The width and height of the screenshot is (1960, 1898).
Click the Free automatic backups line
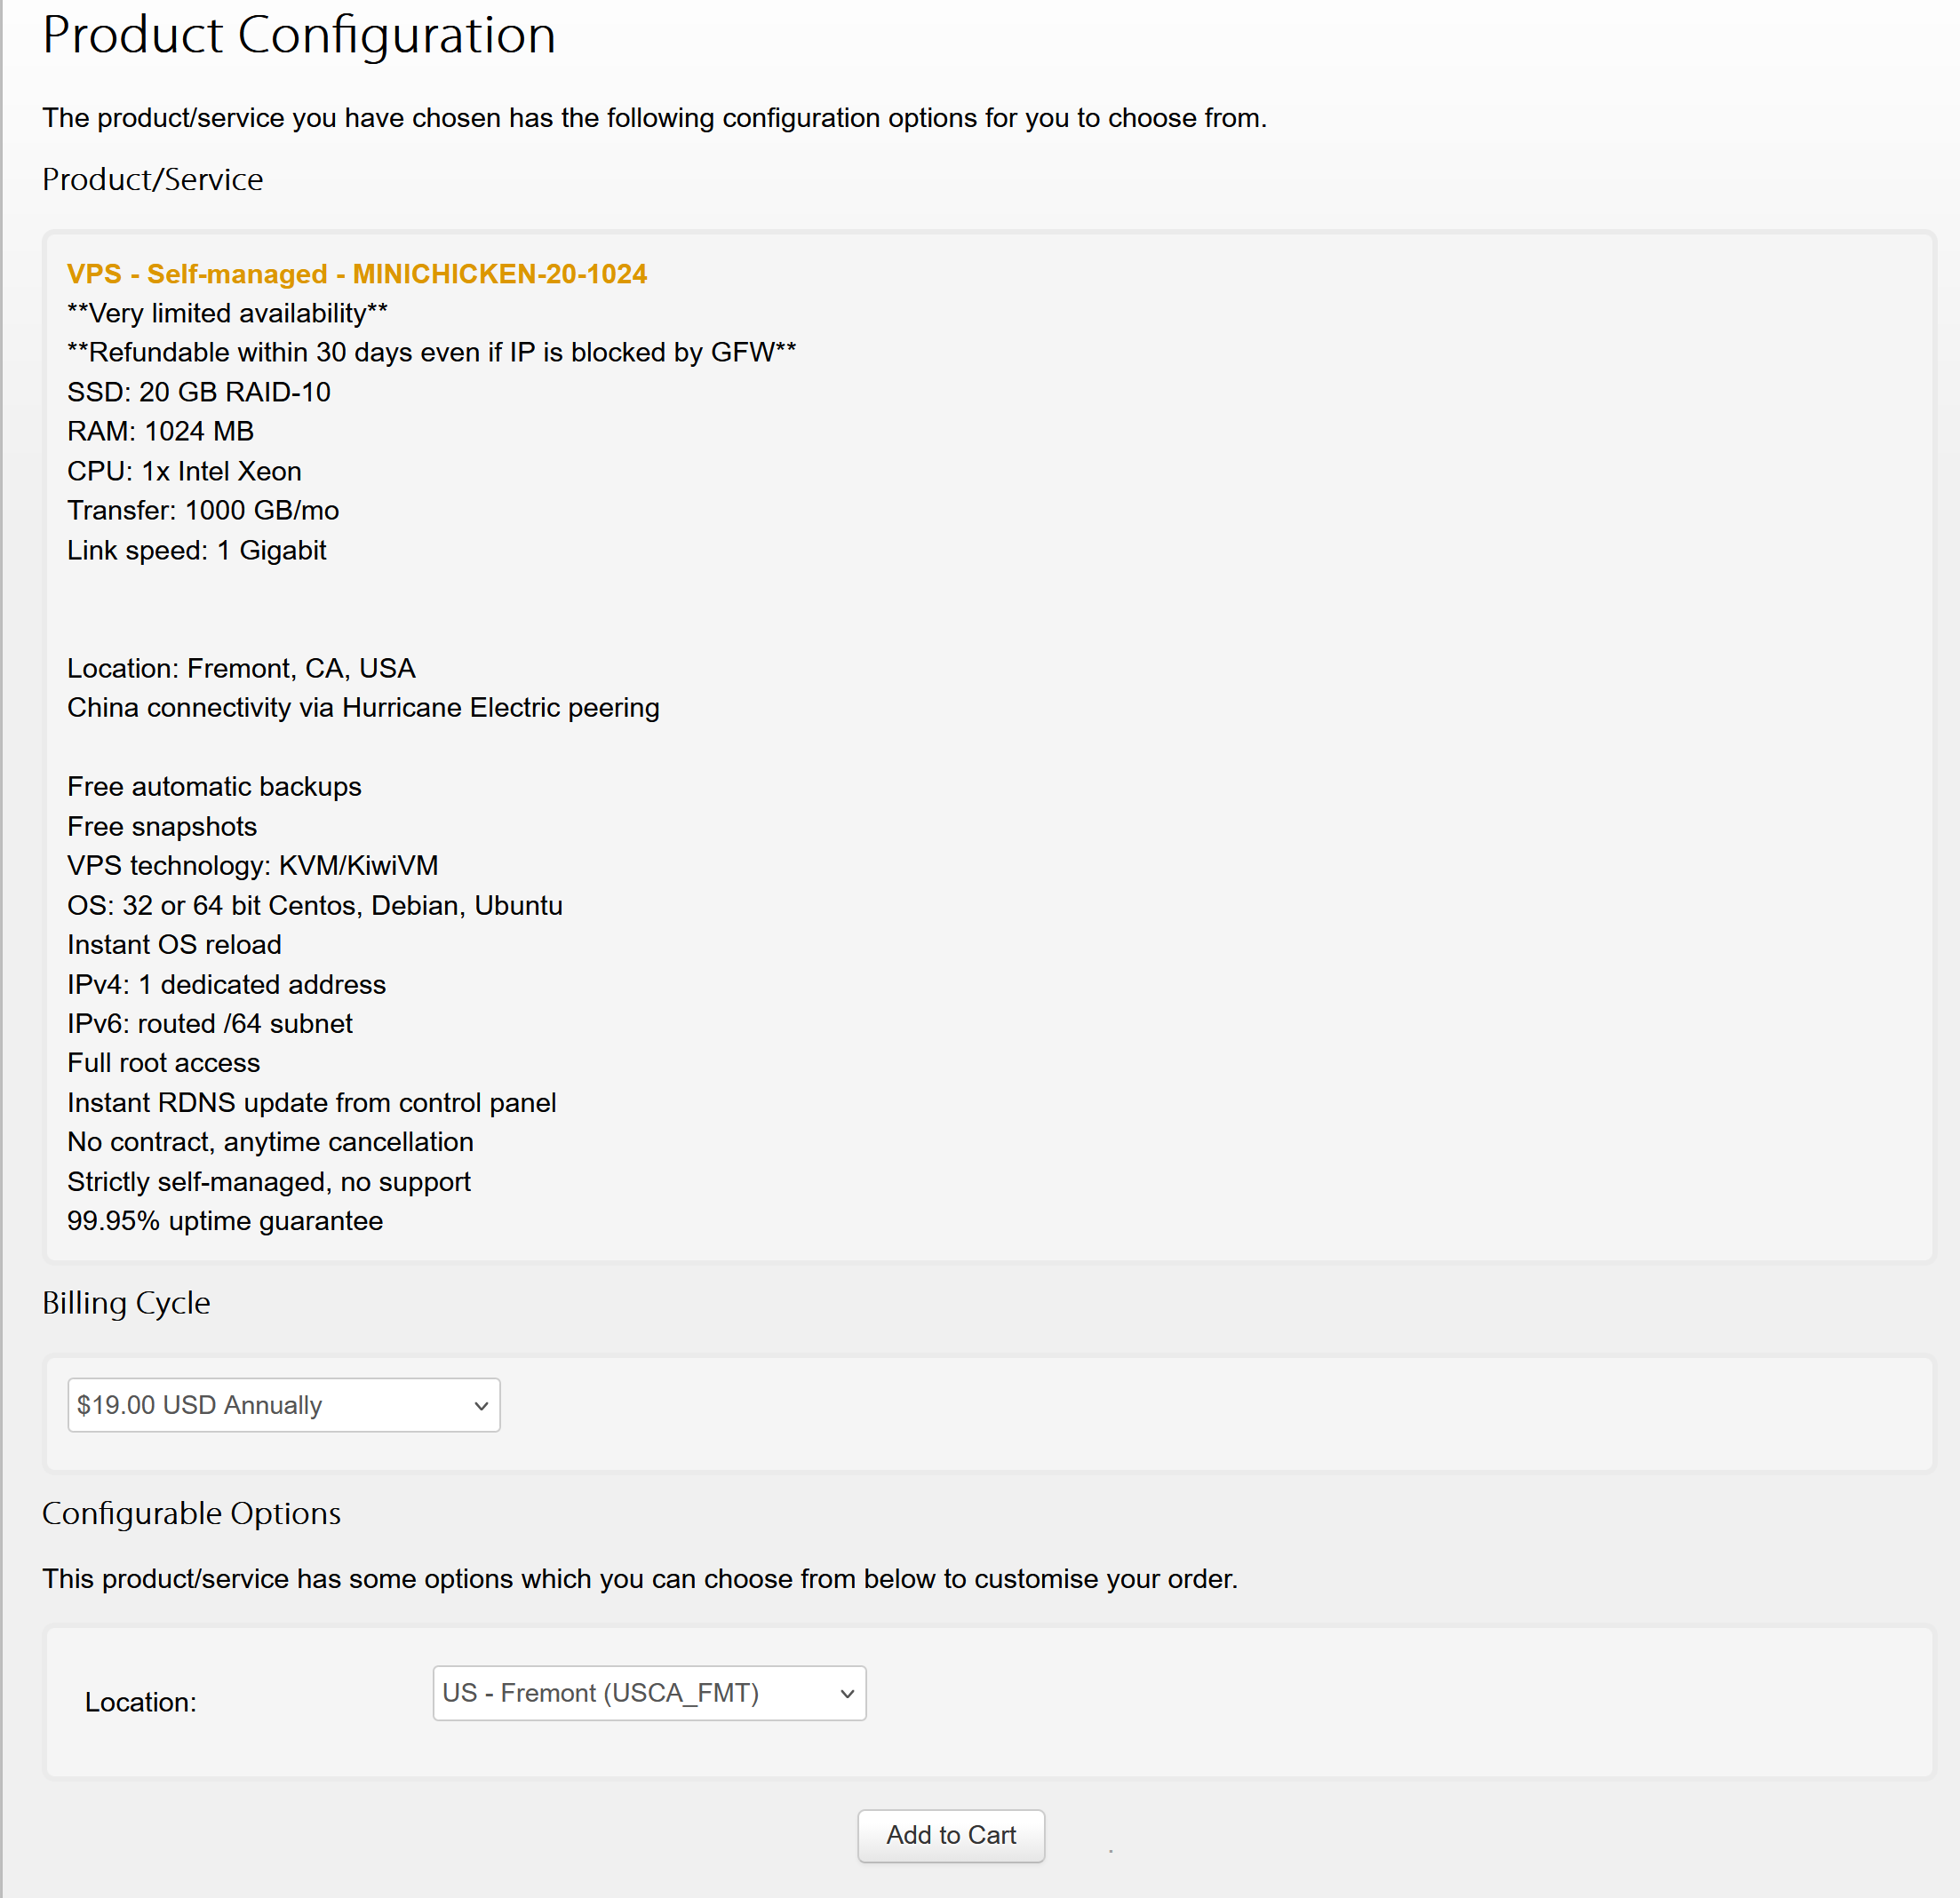[x=214, y=787]
